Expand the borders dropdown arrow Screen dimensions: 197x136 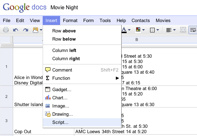[x=158, y=30]
